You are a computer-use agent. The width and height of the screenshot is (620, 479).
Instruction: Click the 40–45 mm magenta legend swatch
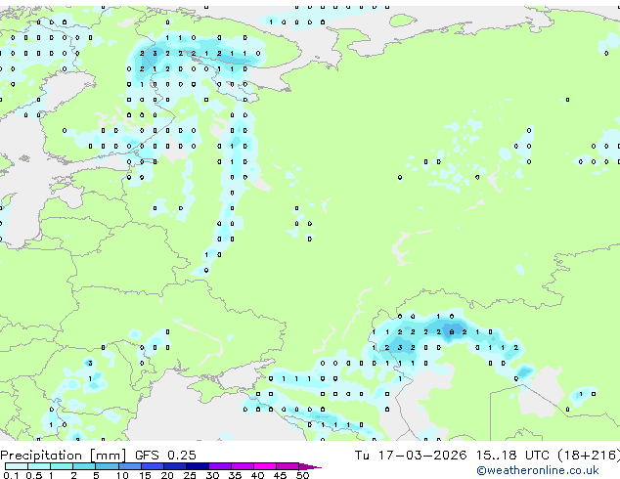pyautogui.click(x=265, y=466)
